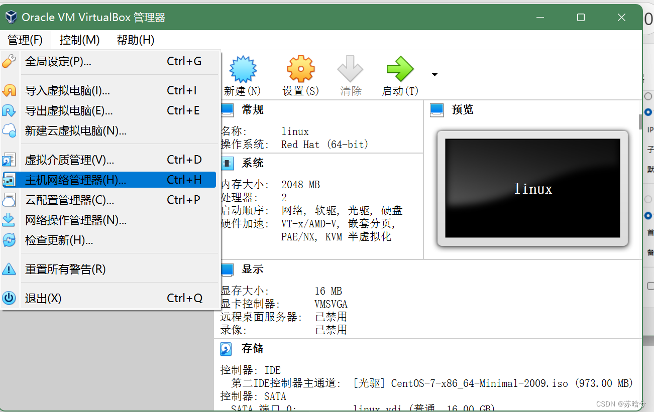
Task: Choose 检查更新(H)... menu entry
Action: (x=108, y=240)
